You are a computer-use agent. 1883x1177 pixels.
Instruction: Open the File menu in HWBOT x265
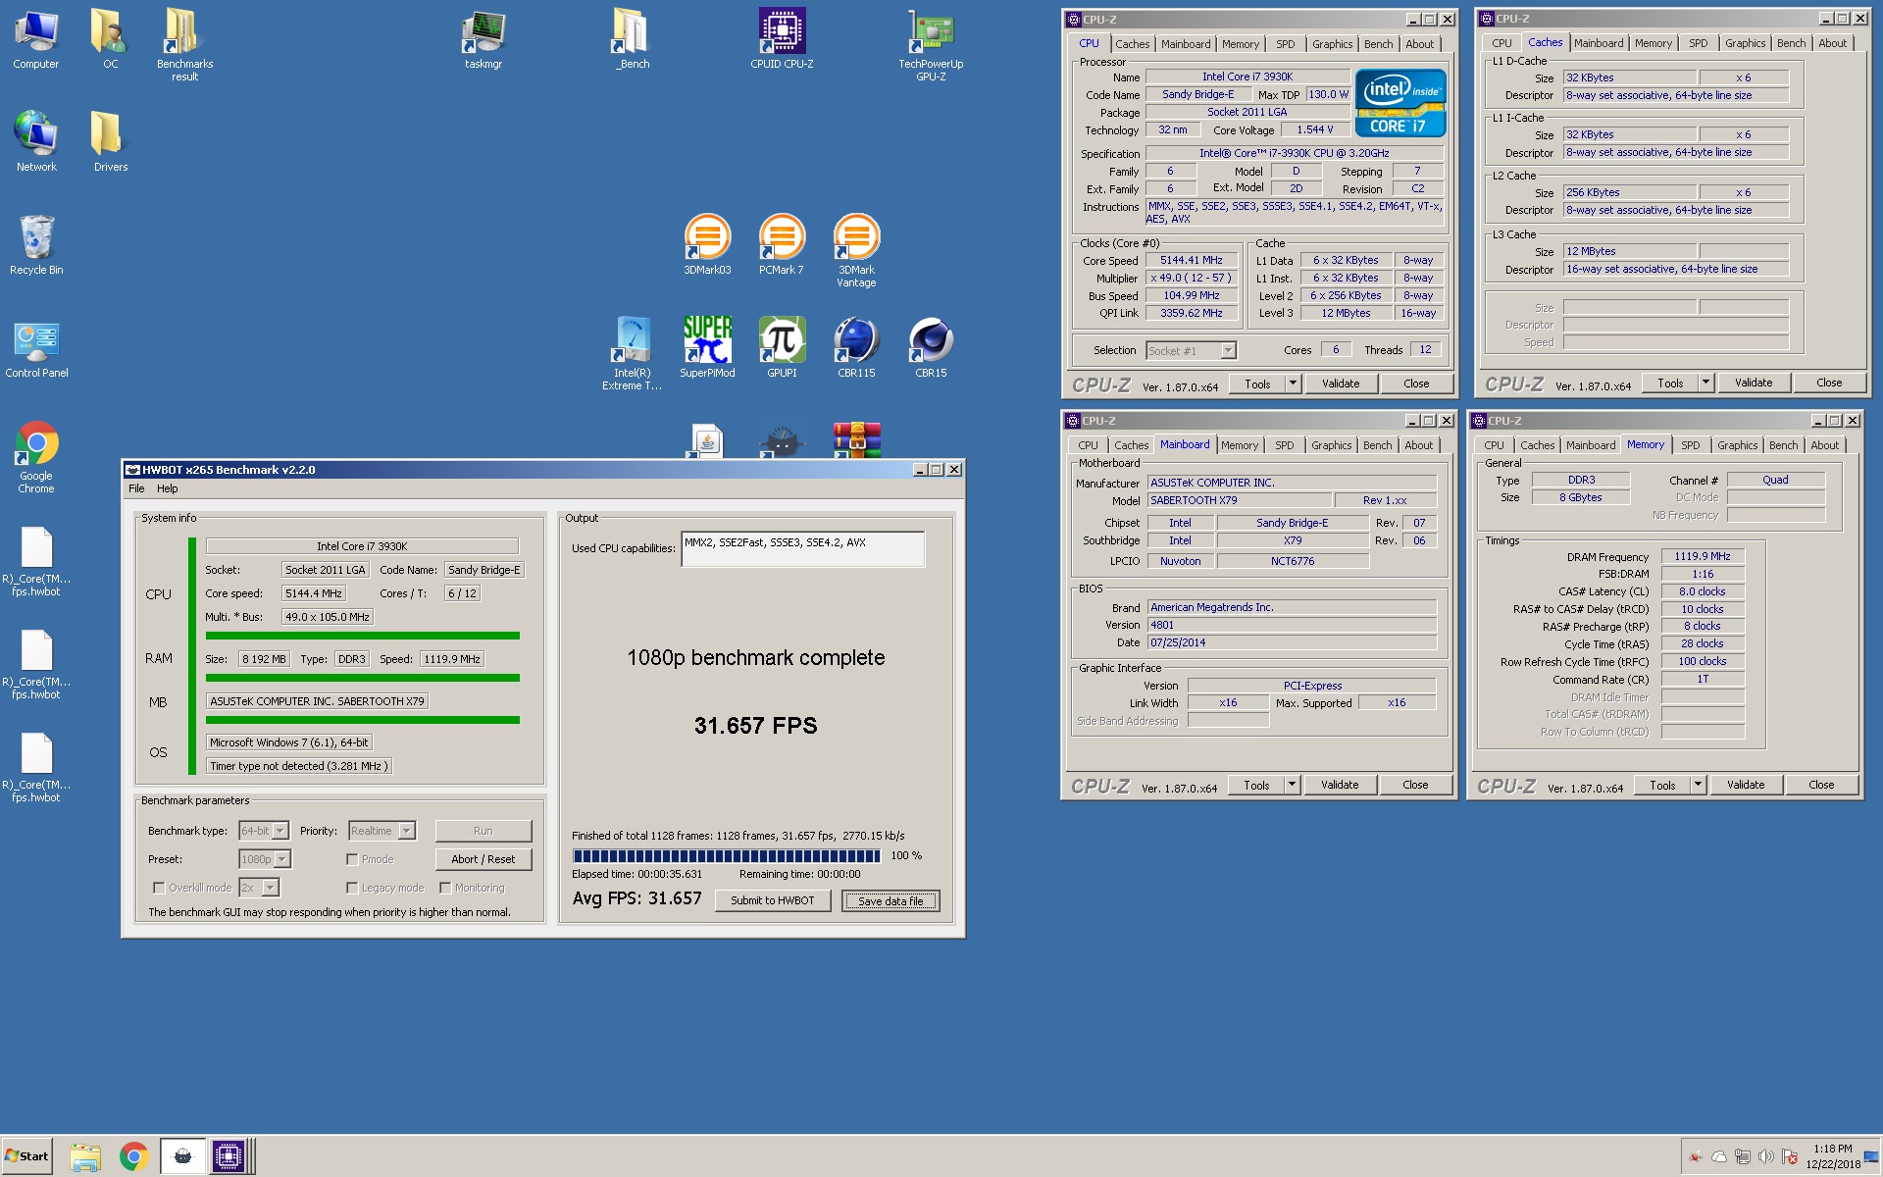coord(136,488)
